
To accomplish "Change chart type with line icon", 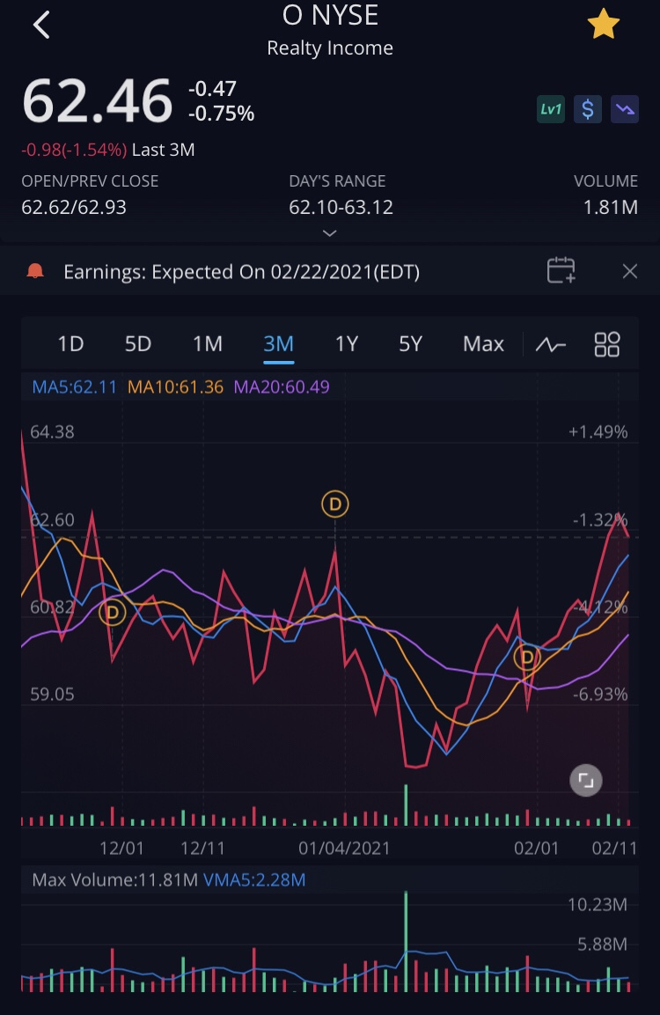I will tap(551, 345).
